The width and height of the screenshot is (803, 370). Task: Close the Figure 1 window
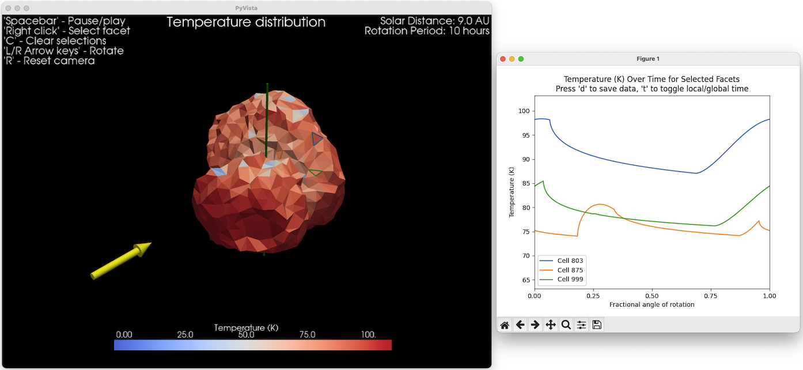503,59
